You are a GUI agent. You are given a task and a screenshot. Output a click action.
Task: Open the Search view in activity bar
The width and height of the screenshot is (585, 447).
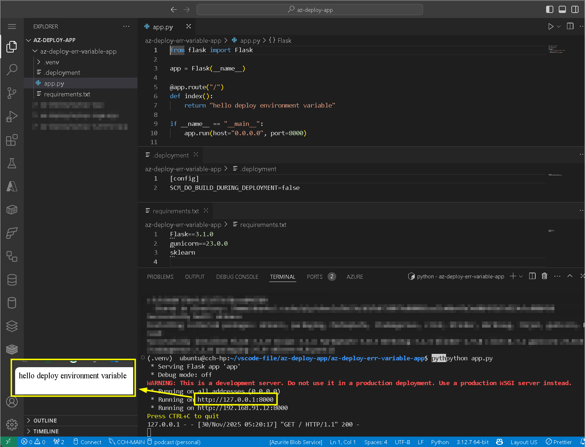click(12, 69)
